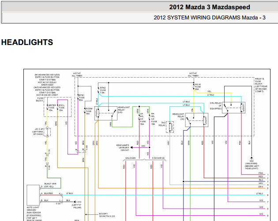Screen dimensions: 278x221
Task: Click 'J/C C-07 (LEFT END OF DASH)' label
Action: [x=38, y=132]
